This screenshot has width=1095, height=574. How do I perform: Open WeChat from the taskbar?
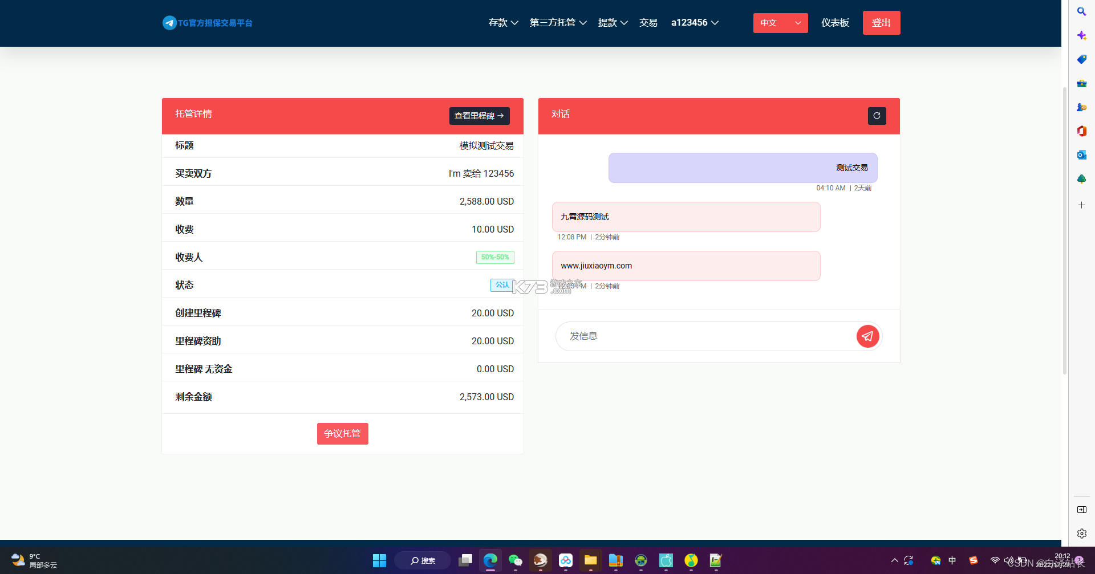516,561
